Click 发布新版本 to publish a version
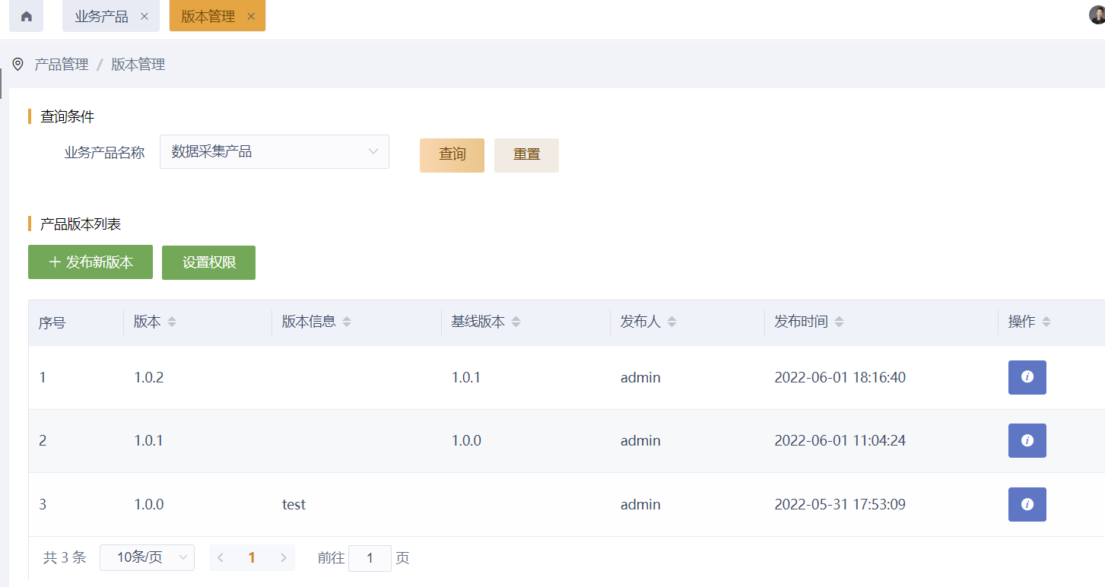 point(90,262)
